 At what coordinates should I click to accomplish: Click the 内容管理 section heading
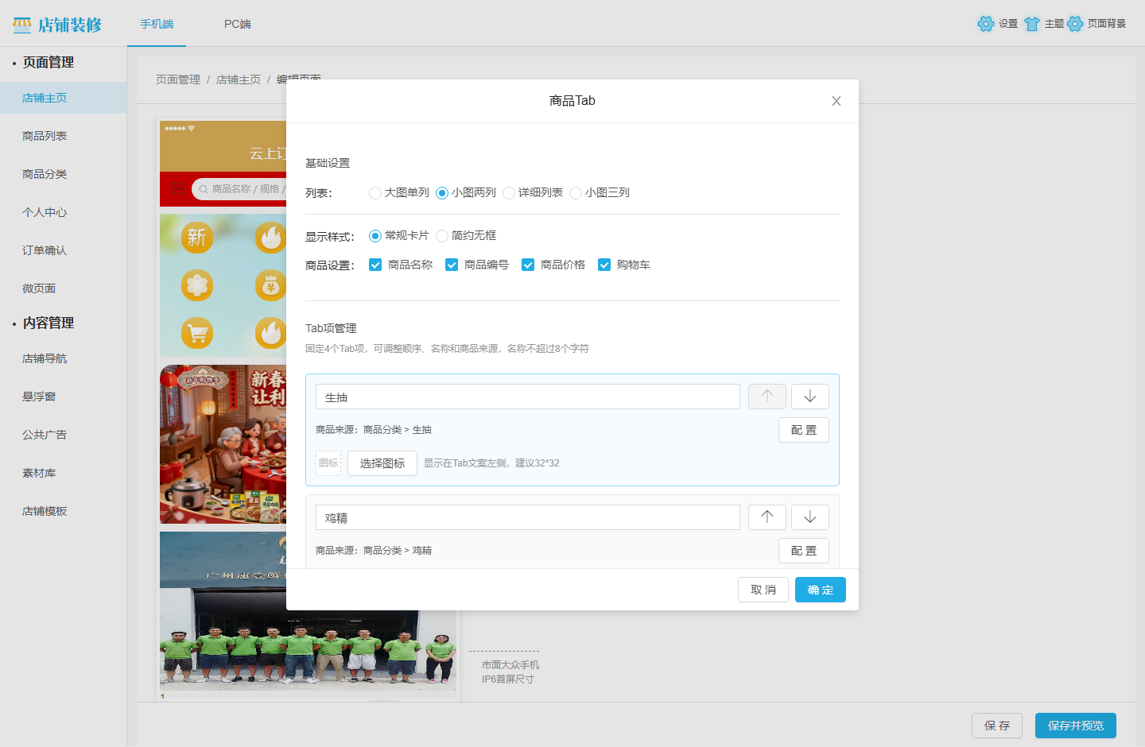[49, 323]
